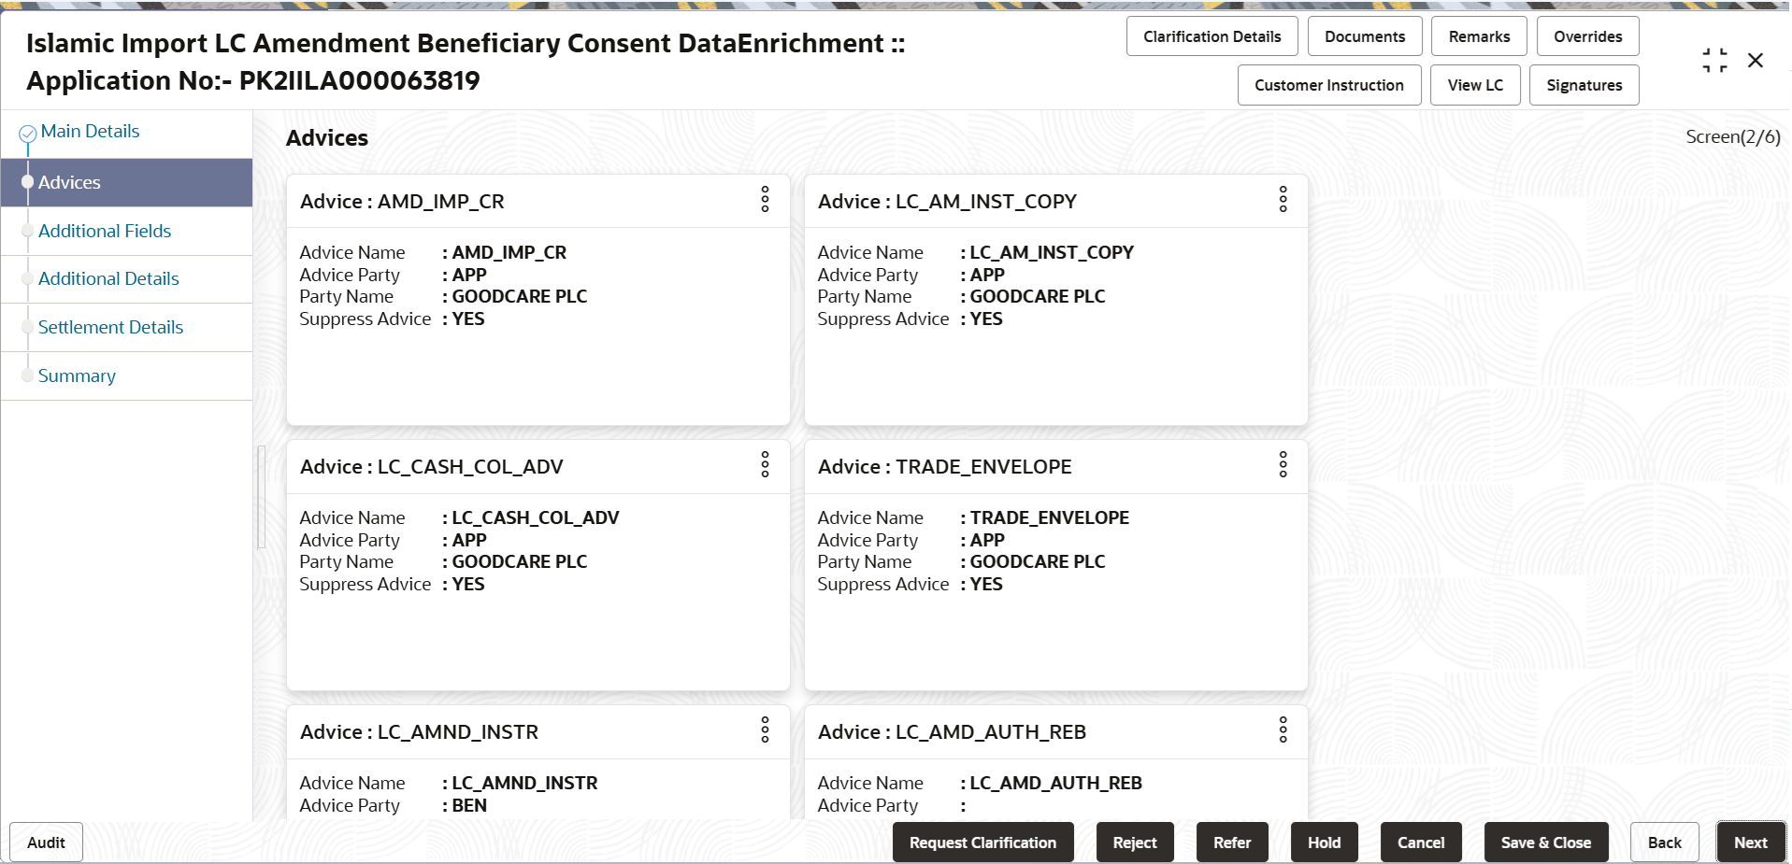
Task: Click the Refer button
Action: [1232, 843]
